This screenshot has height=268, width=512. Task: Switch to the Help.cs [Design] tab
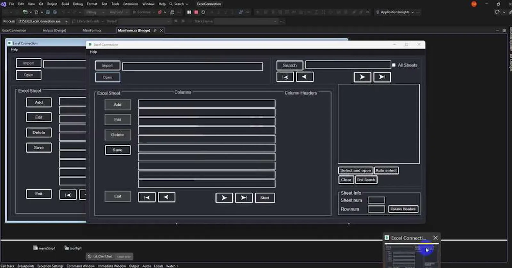(54, 30)
